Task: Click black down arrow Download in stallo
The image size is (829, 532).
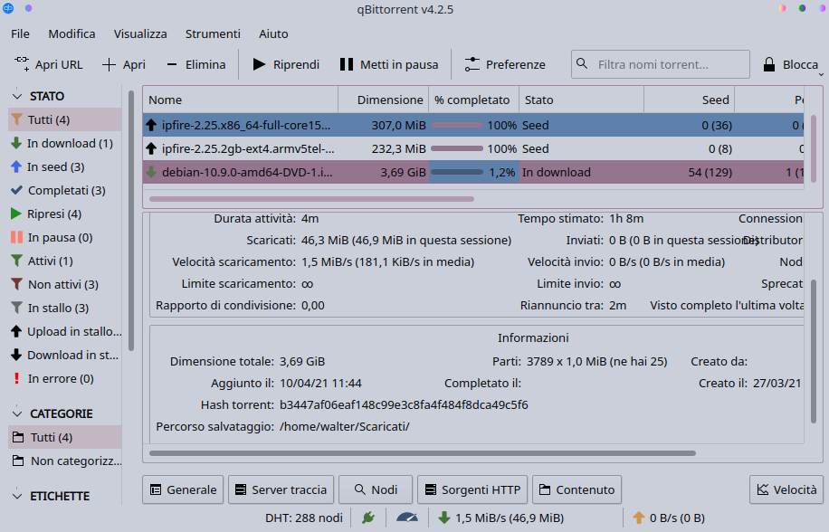Action: (x=16, y=355)
